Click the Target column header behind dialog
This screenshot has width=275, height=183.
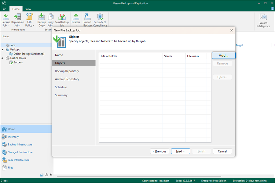(239, 45)
